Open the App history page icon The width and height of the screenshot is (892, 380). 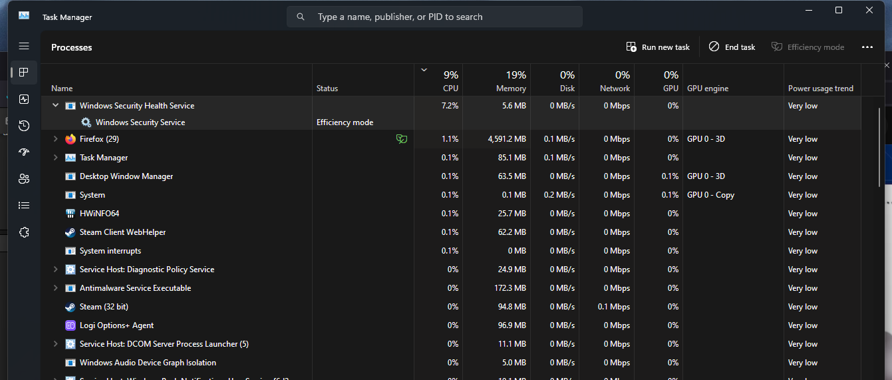(24, 126)
